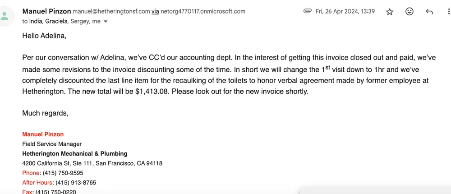This screenshot has height=194, width=451.
Task: Reply using the arrow icon
Action: [429, 12]
